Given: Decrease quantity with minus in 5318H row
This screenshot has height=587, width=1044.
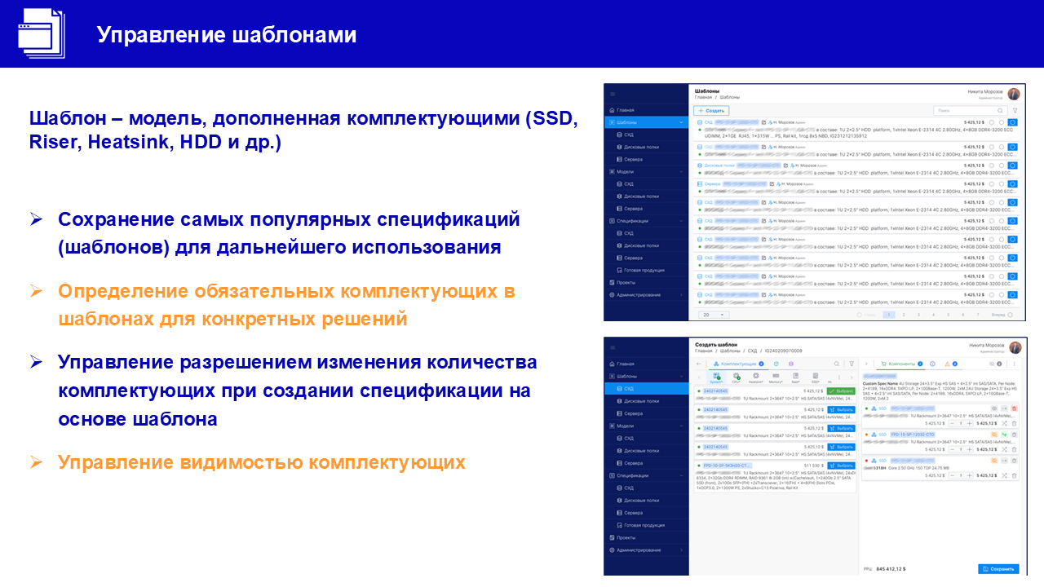Looking at the screenshot, I should [x=952, y=475].
